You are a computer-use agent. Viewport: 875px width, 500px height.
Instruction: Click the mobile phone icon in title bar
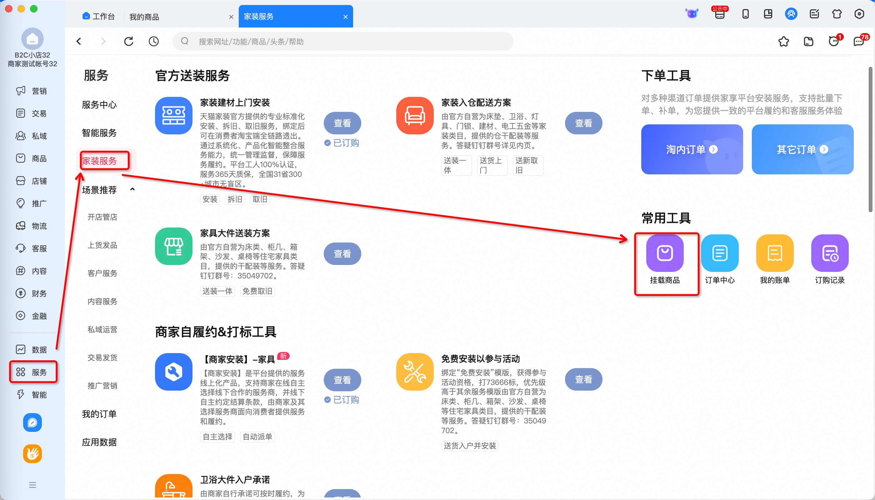pos(745,14)
